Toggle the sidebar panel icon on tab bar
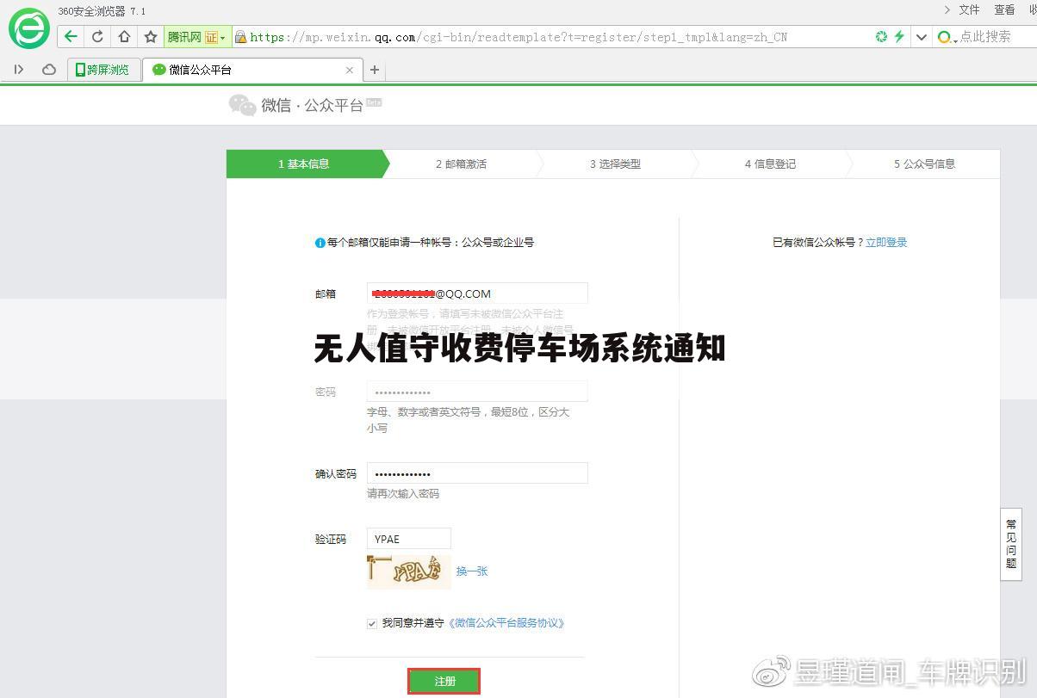Screen dimensions: 1037x698 pyautogui.click(x=19, y=70)
